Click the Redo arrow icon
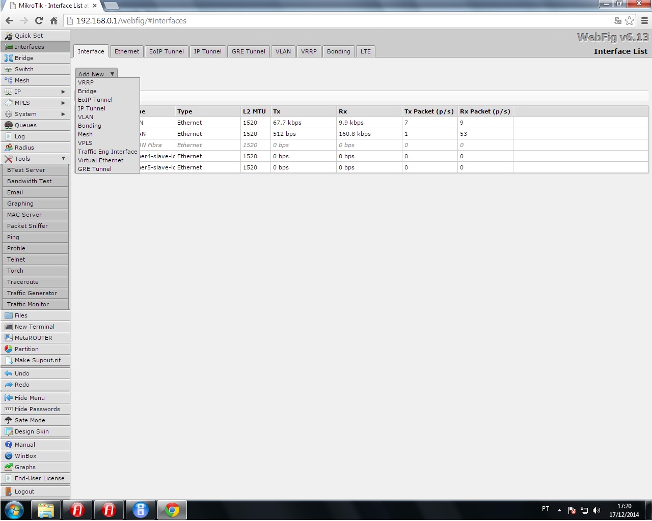 (9, 385)
